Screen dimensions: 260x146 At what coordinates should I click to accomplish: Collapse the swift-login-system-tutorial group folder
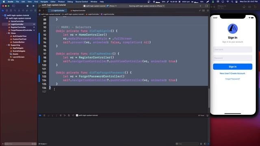point(5,18)
